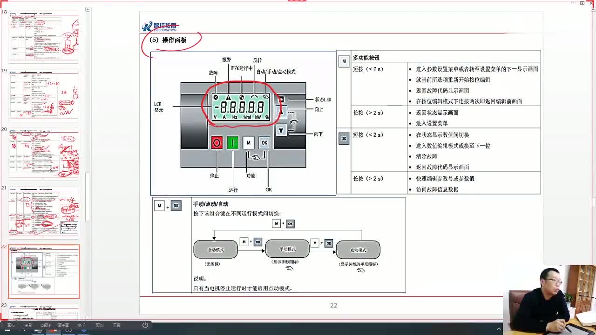This screenshot has width=596, height=335.
Task: Click the 自动模式 box in mode flowchart
Action: pyautogui.click(x=216, y=250)
